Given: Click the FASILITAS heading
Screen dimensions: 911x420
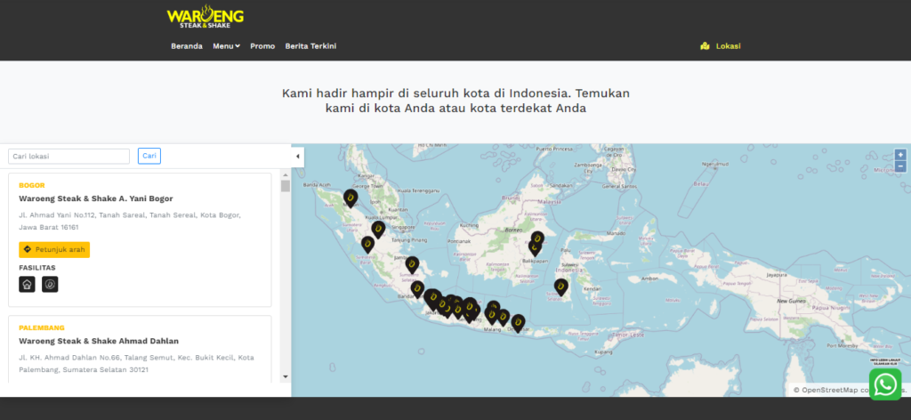Looking at the screenshot, I should tap(37, 268).
